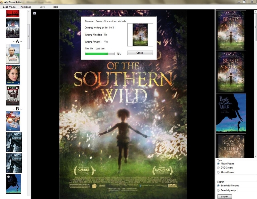
Task: Select the 28 Weeks Later thumbnail
Action: click(13, 28)
